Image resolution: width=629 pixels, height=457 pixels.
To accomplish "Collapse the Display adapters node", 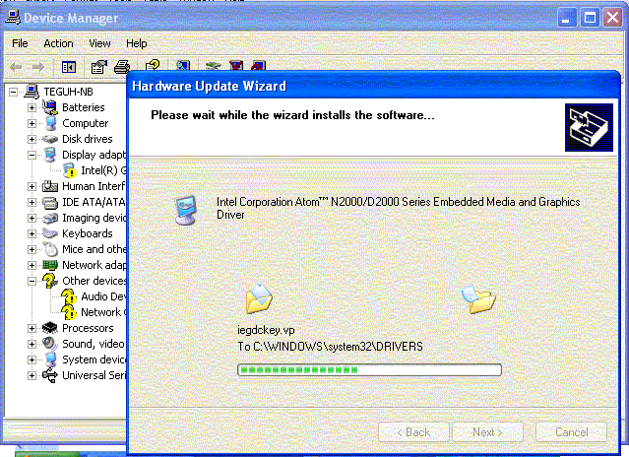I will pyautogui.click(x=32, y=155).
